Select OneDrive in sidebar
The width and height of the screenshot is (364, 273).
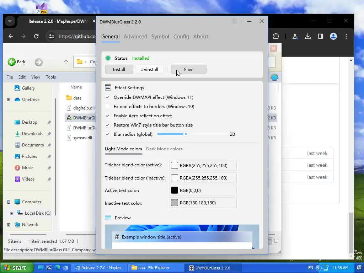click(27, 100)
